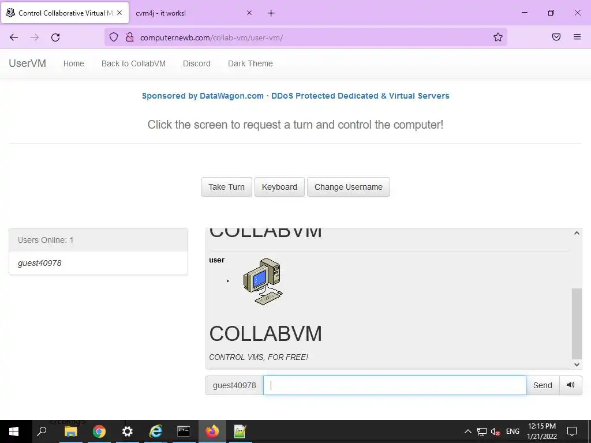Click the small triangle bullet beside the computer image
The height and width of the screenshot is (443, 591).
click(227, 281)
